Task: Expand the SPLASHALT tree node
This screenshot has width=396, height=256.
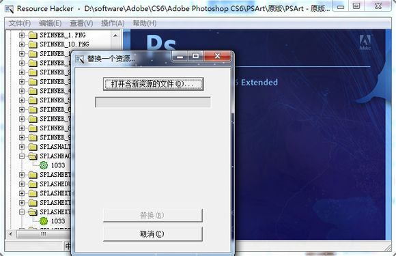Action: click(x=22, y=147)
